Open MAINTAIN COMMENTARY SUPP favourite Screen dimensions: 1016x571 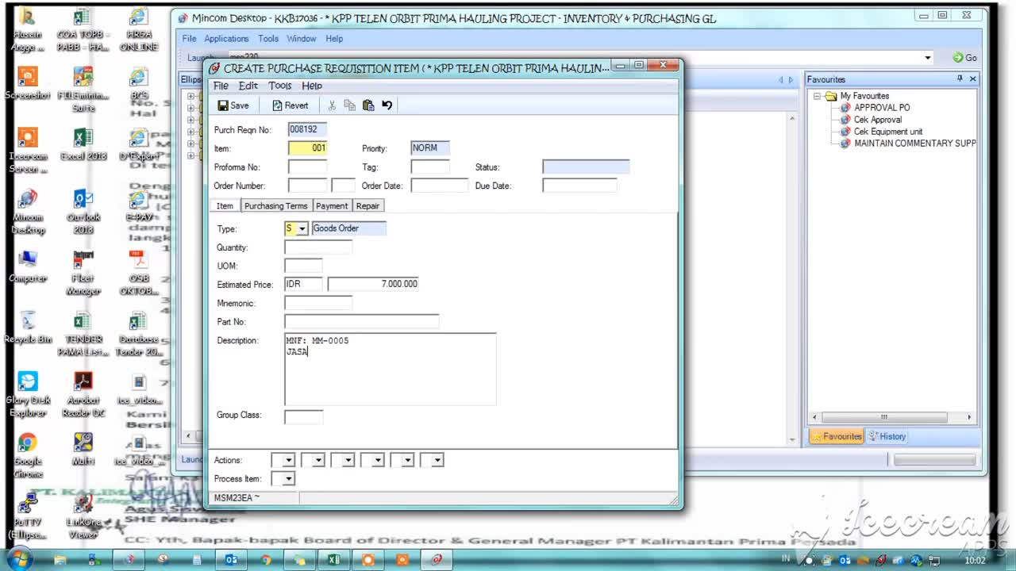(915, 144)
